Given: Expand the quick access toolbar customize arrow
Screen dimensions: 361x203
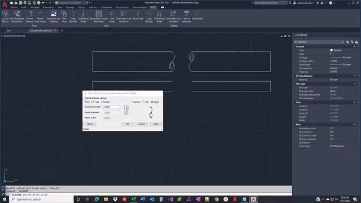Looking at the screenshot, I should coord(90,3).
